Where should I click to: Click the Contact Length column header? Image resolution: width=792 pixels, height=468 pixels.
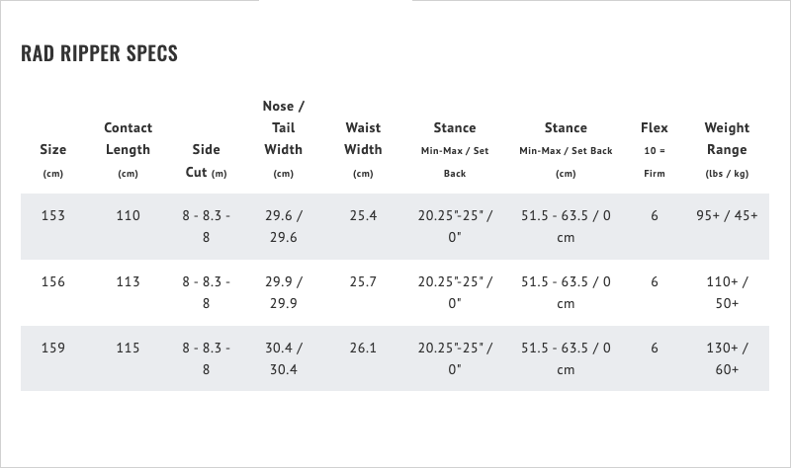(x=128, y=139)
